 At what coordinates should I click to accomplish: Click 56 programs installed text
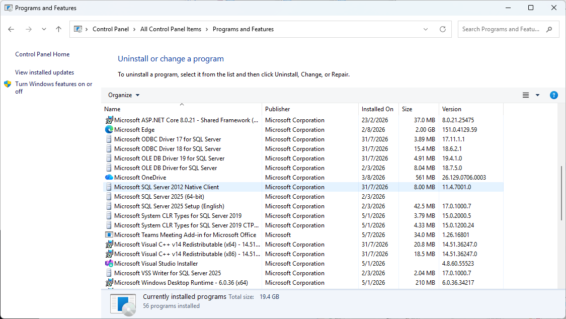tap(171, 305)
